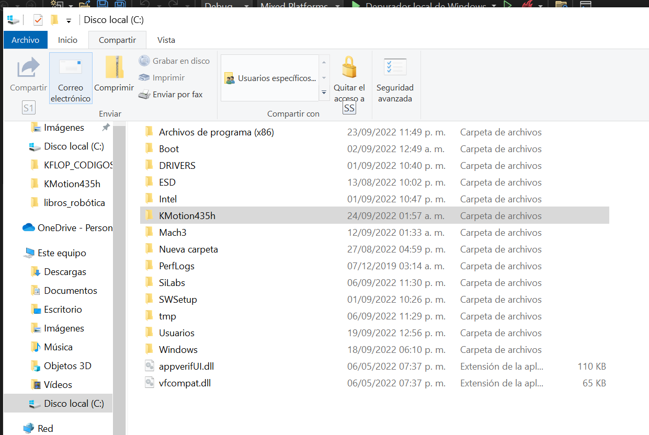Select Enviar por fax
Viewport: 649px width, 435px height.
(170, 95)
